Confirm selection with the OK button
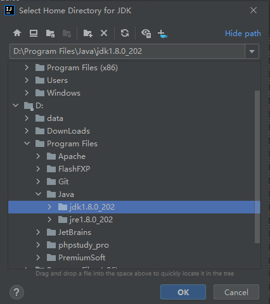The height and width of the screenshot is (304, 270). tap(183, 292)
